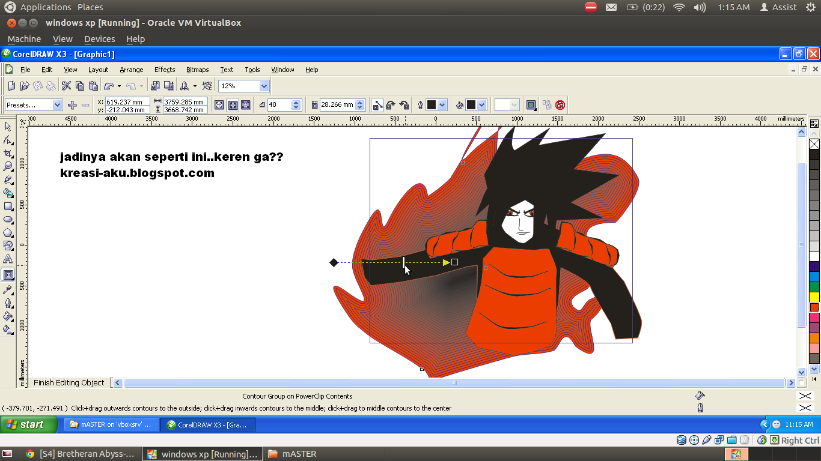Select the Eyedropper tool
The height and width of the screenshot is (461, 821).
[x=8, y=289]
